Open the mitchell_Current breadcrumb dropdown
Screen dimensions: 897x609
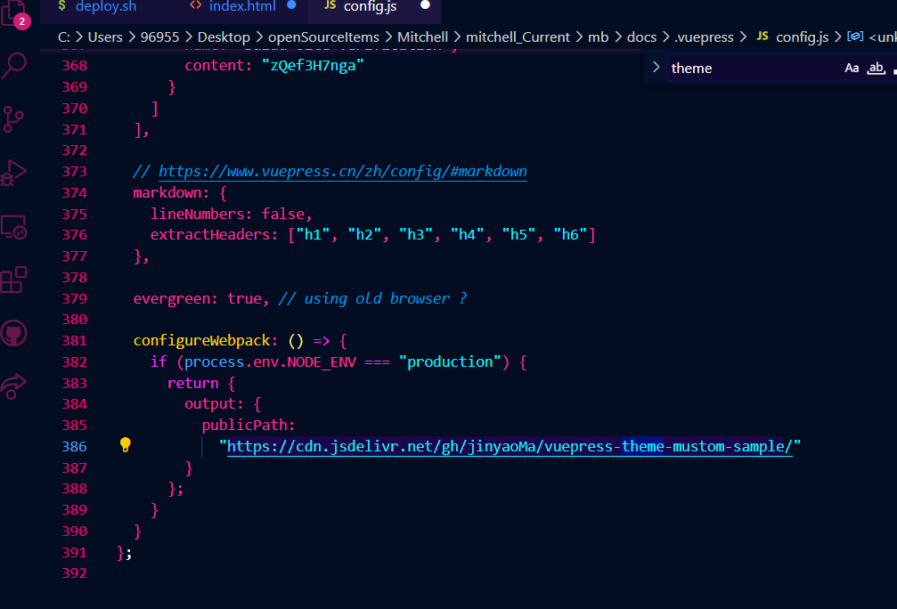(x=518, y=37)
